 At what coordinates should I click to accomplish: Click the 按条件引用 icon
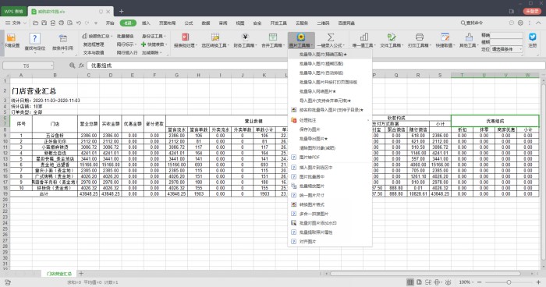(x=62, y=38)
